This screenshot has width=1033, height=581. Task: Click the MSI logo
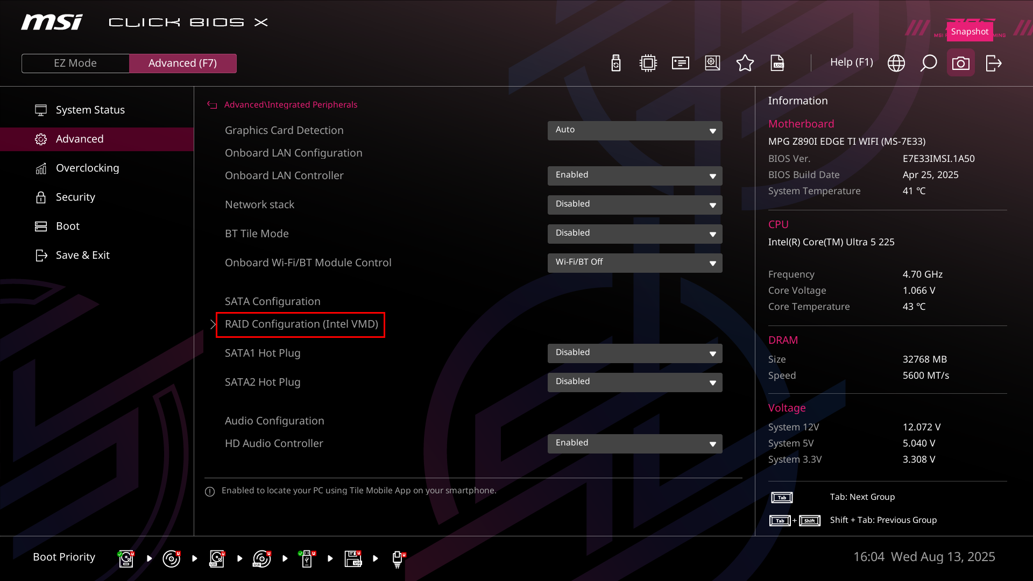pos(52,22)
